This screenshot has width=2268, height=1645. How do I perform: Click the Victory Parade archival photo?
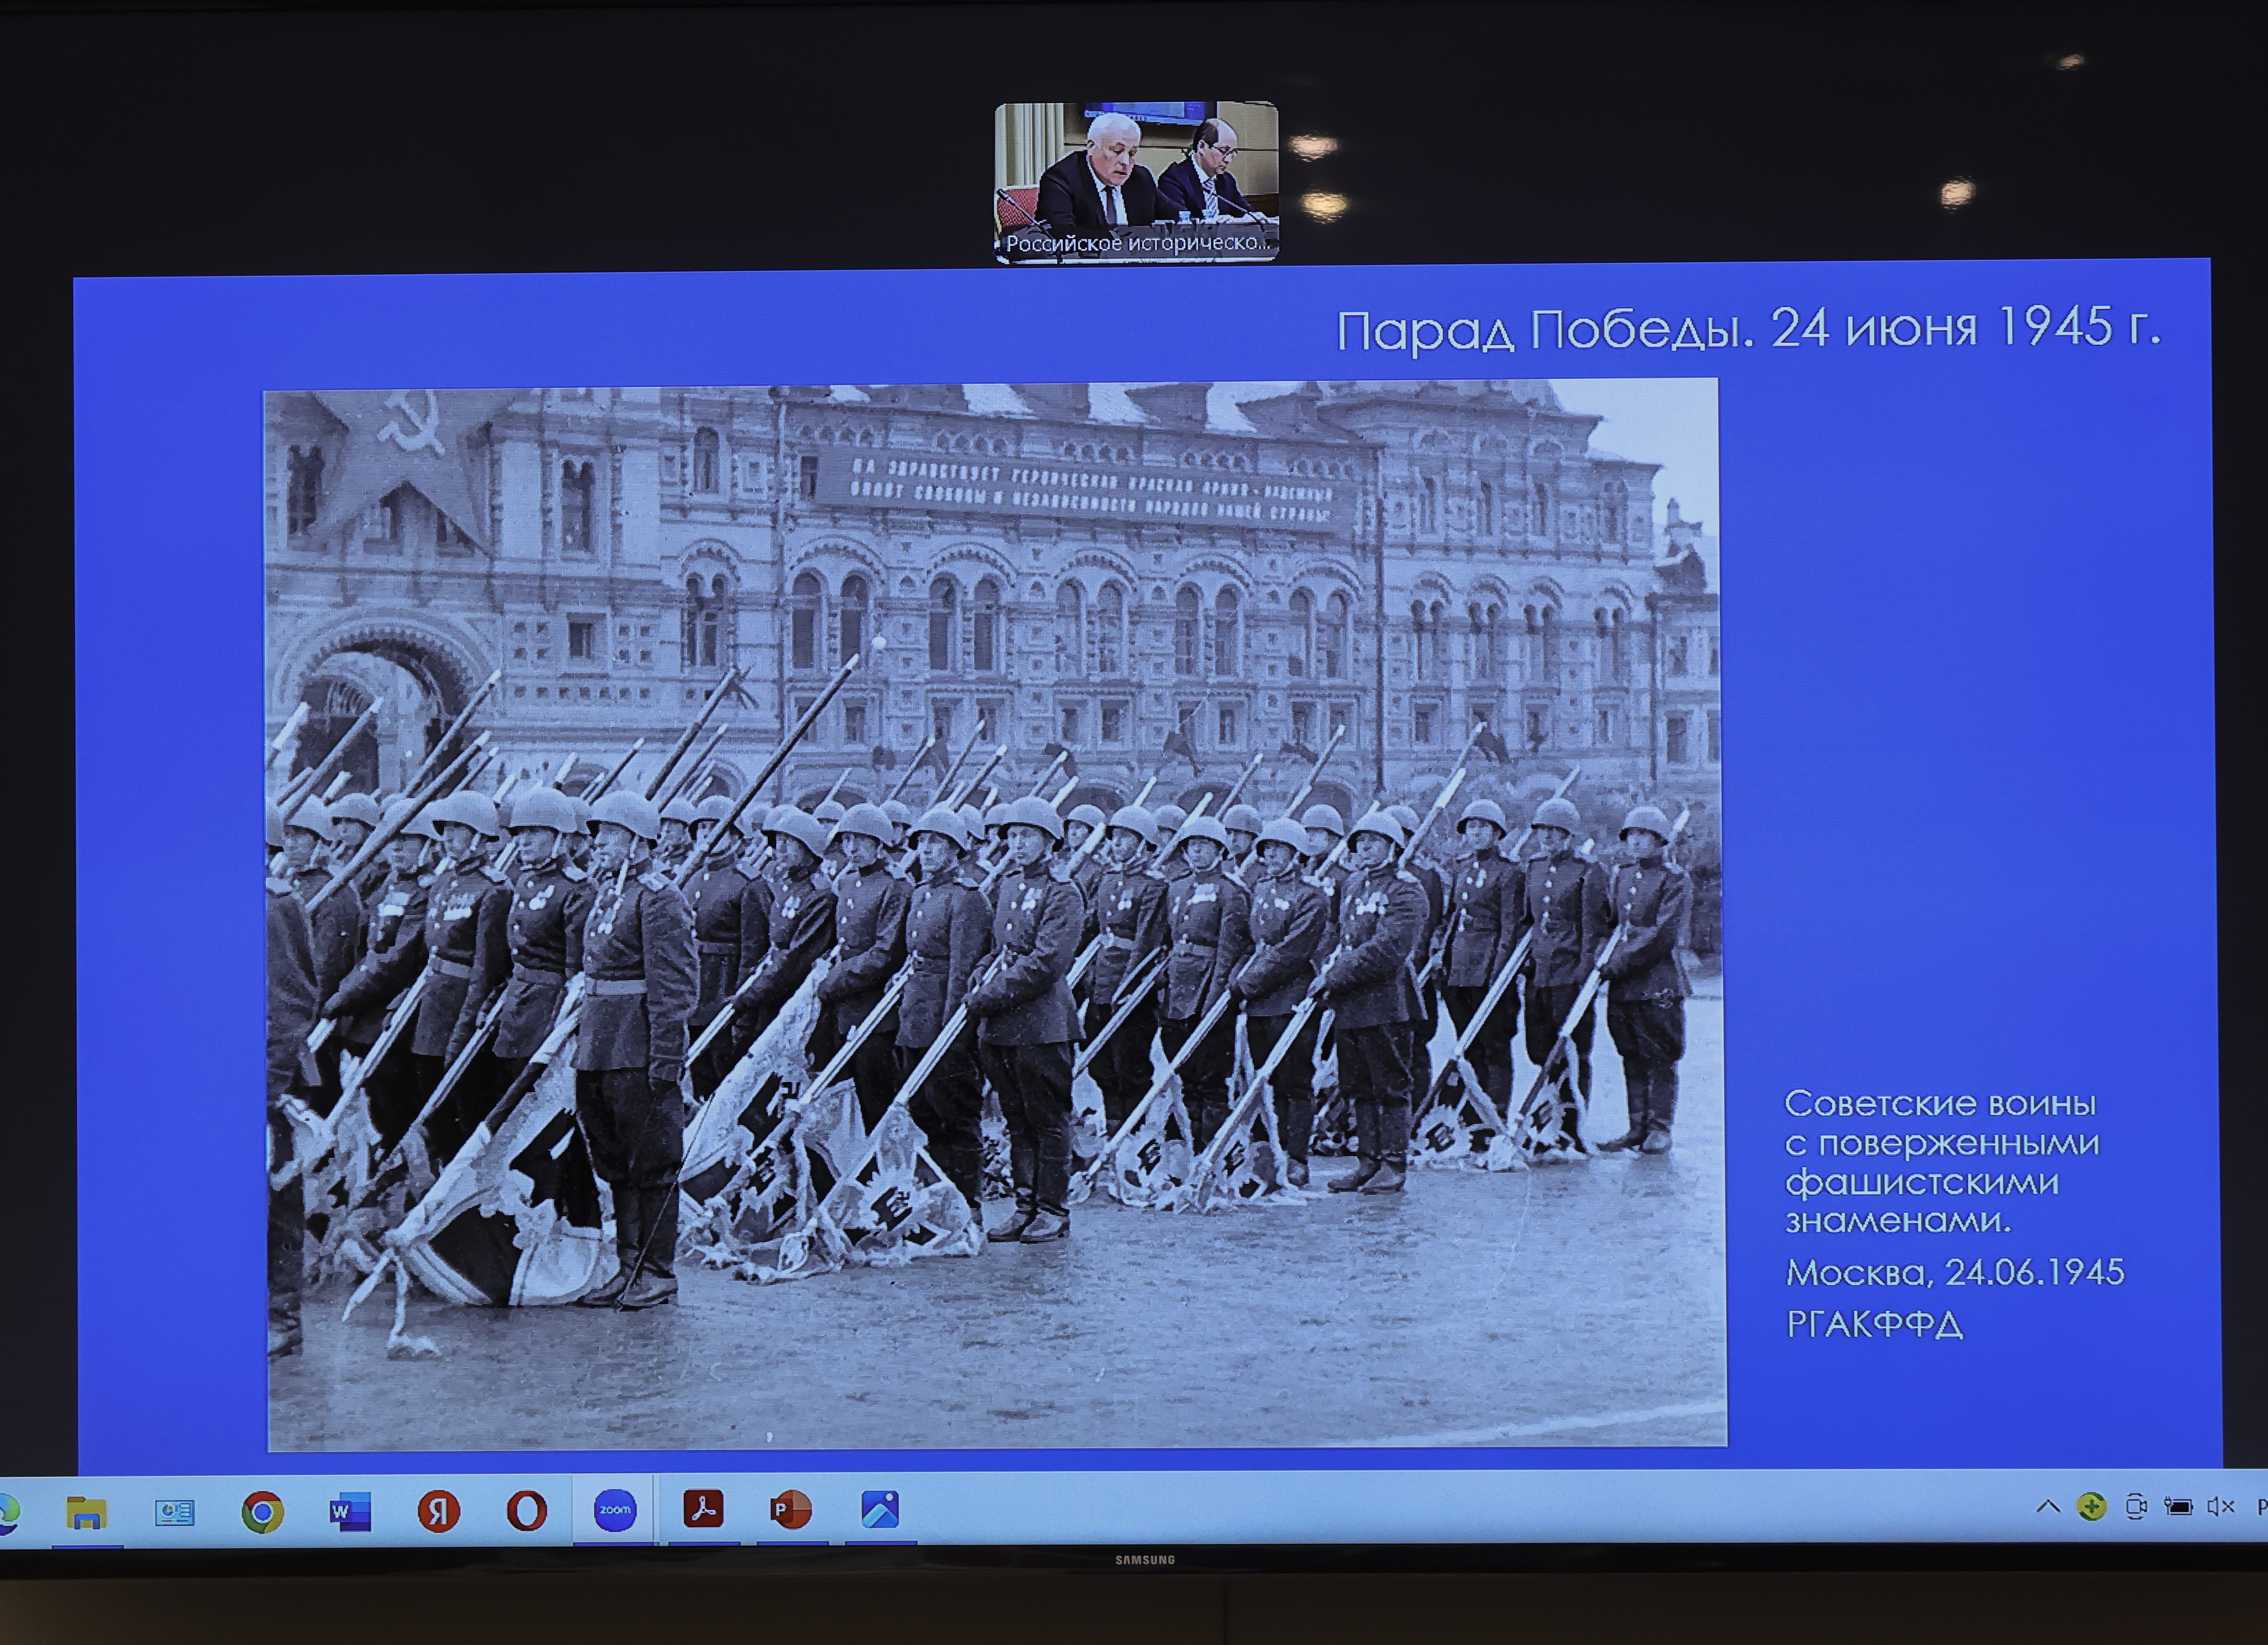point(995,915)
